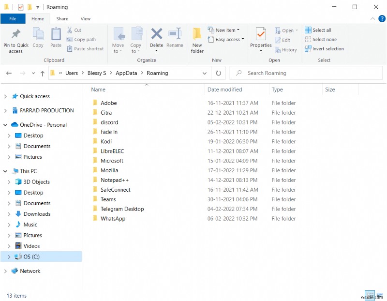
Task: Click the Cut scissors icon
Action: pyautogui.click(x=70, y=30)
